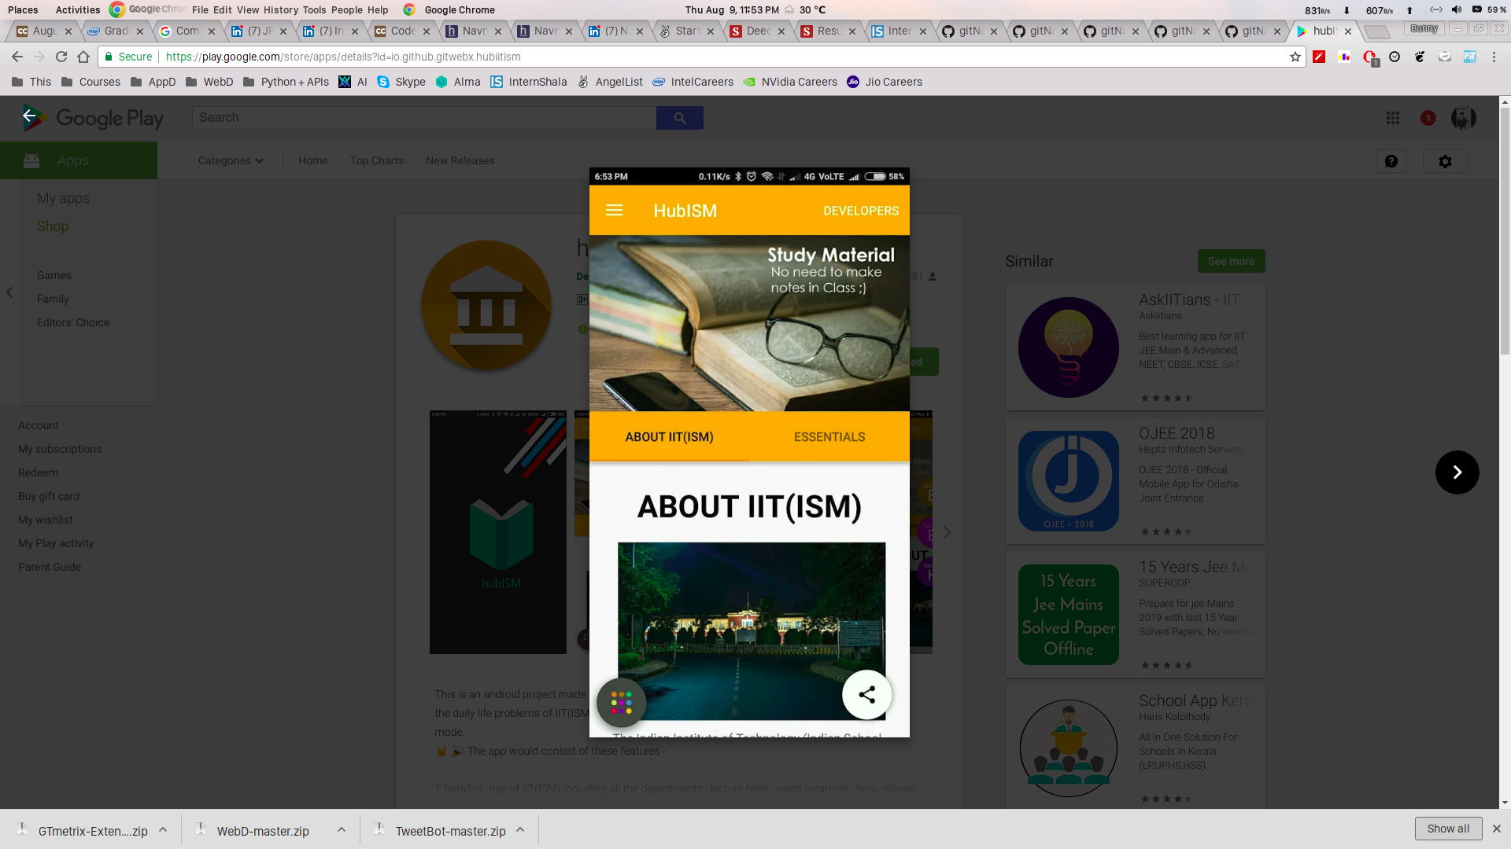The image size is (1511, 849).
Task: Open the Courses bookmark folder
Action: coord(91,82)
